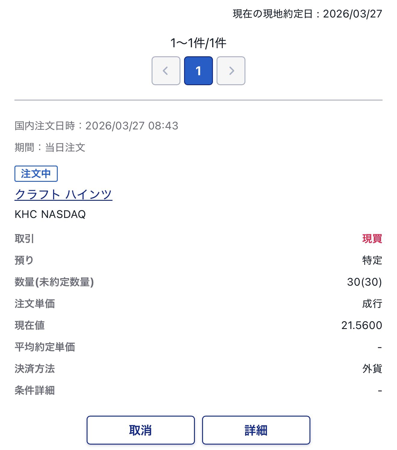Click the 成行 order price value
The image size is (397, 450).
[372, 304]
